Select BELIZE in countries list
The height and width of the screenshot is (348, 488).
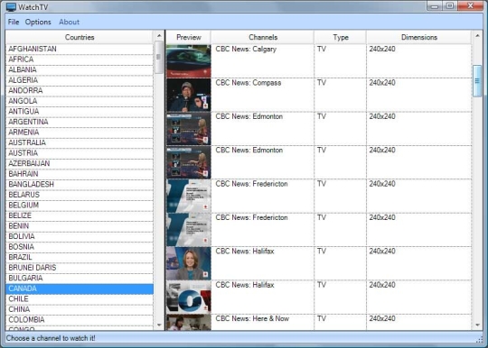coord(80,215)
